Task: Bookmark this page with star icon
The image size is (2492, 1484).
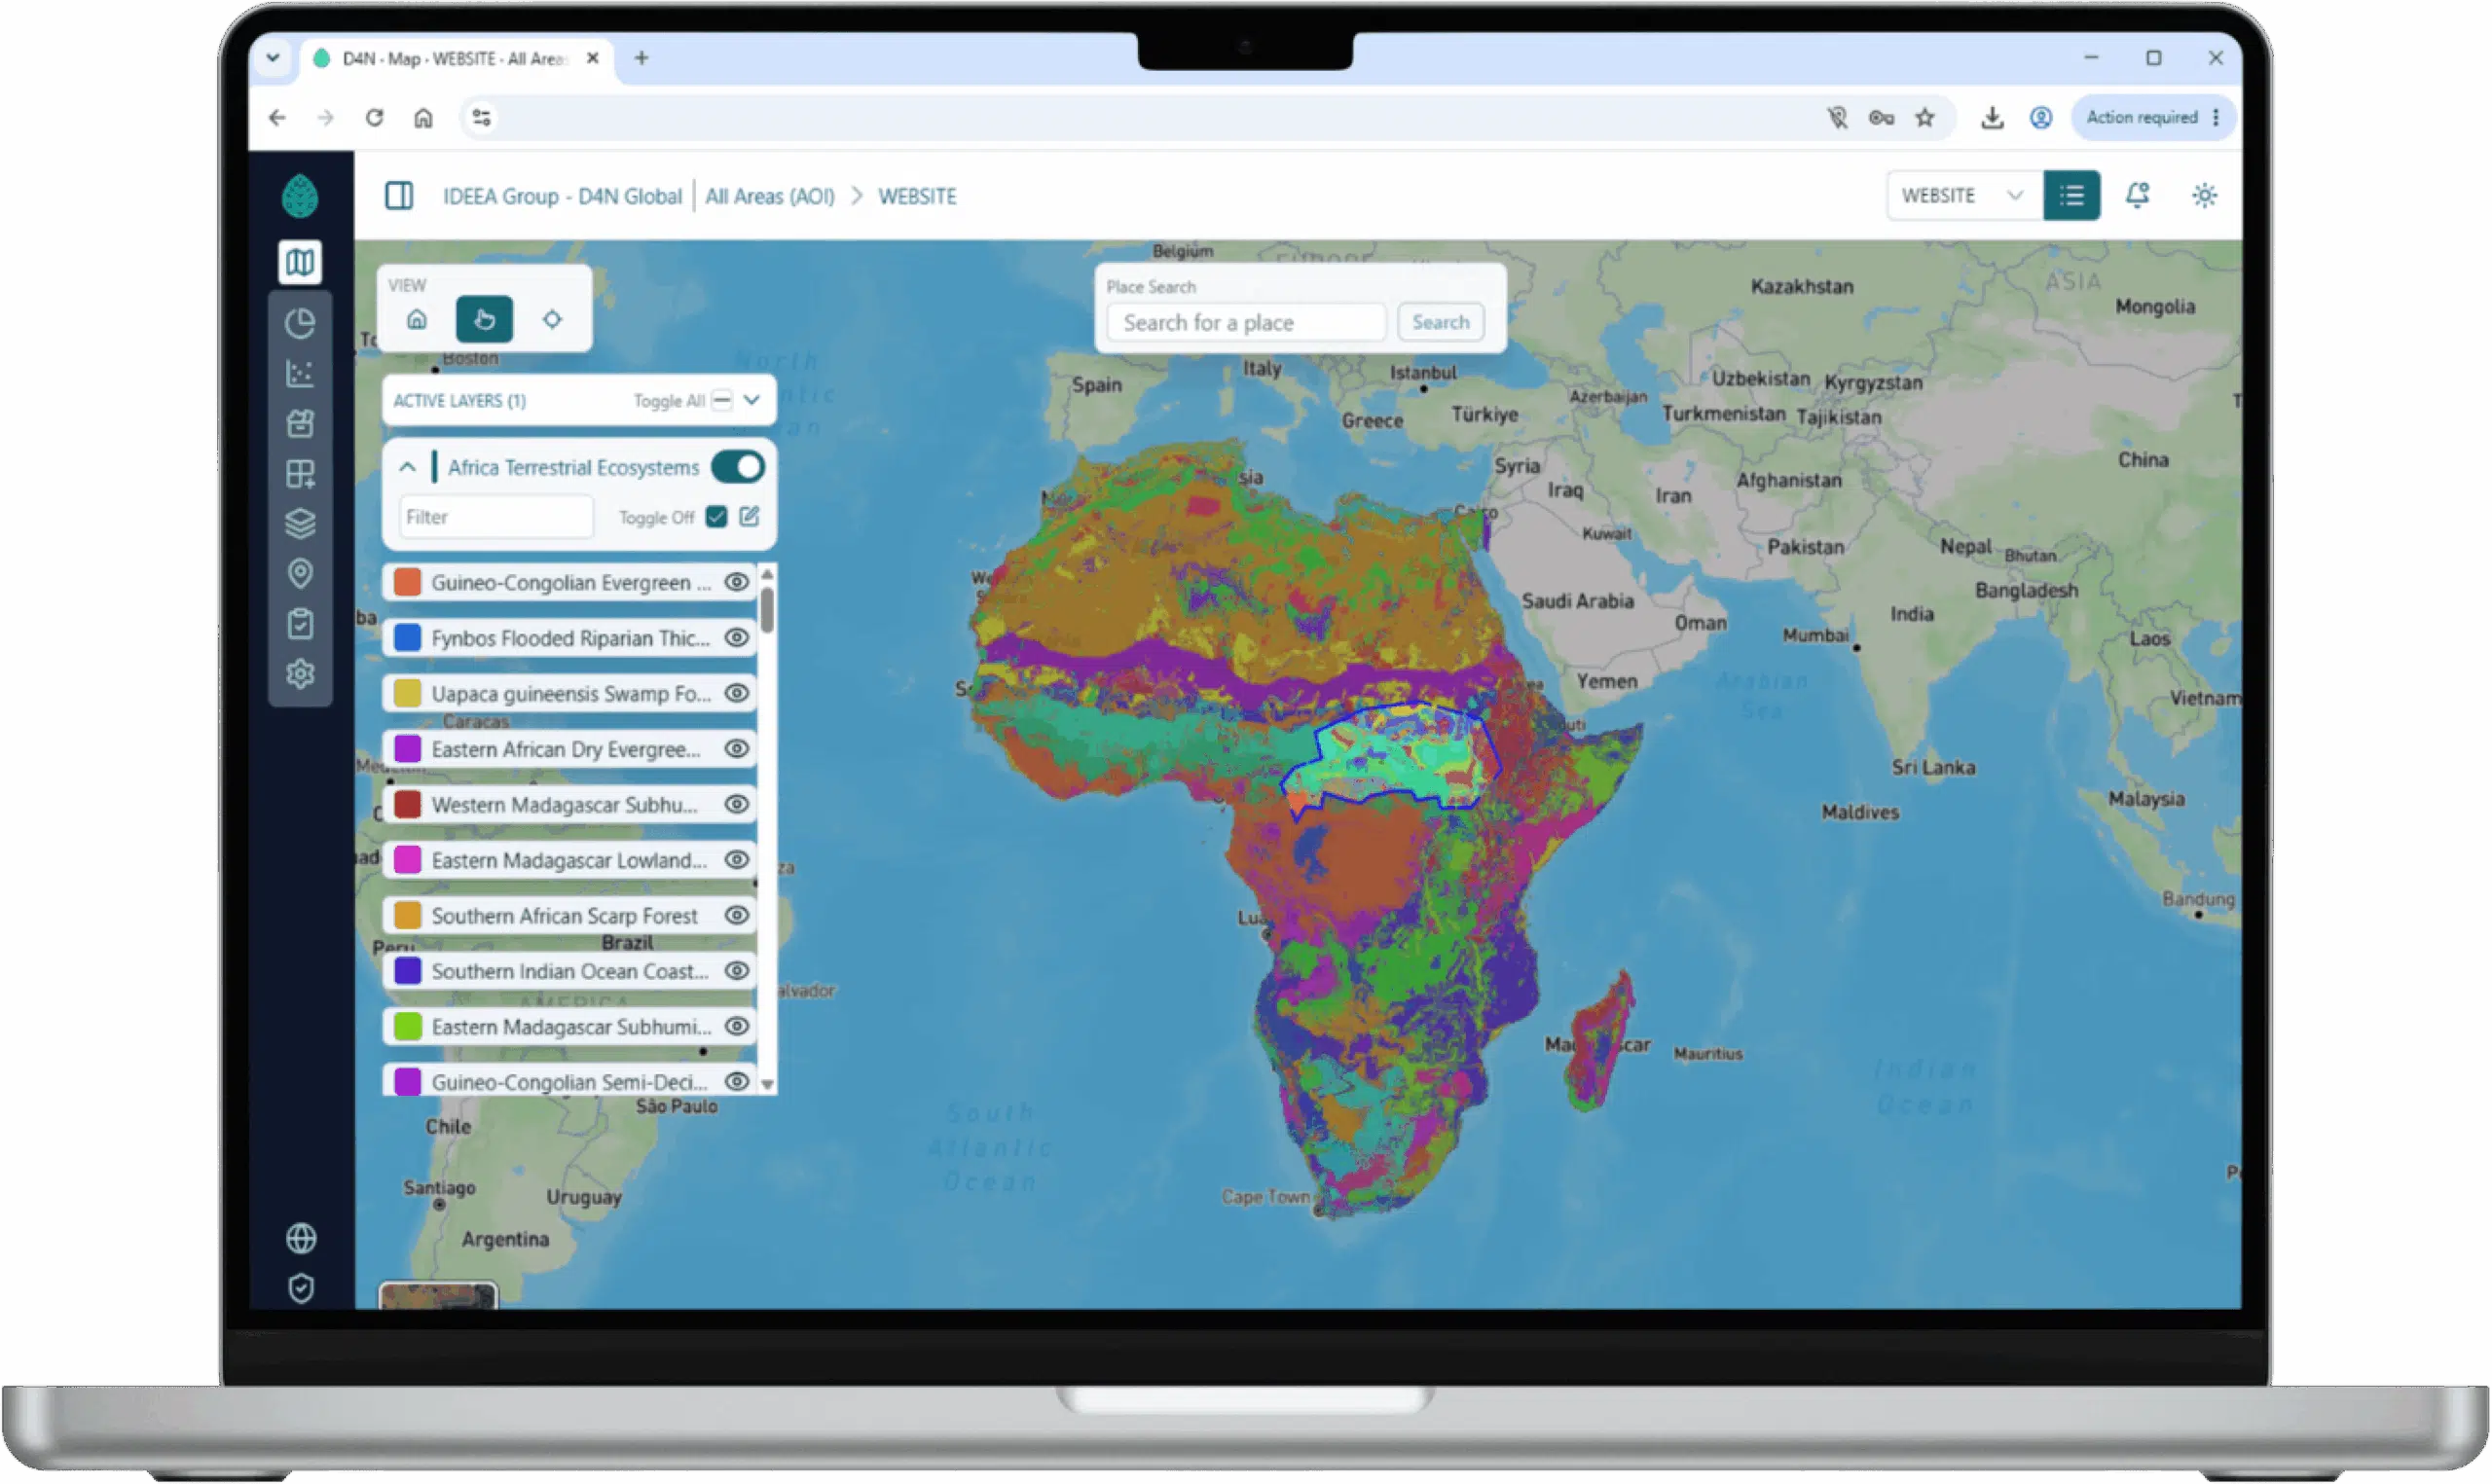Action: tap(1926, 118)
